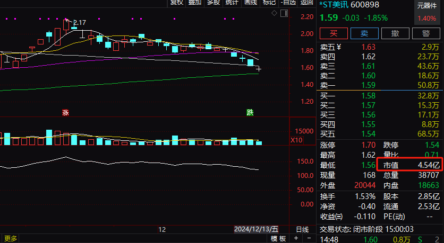
Task: Toggle the -自选 watchlist button
Action: (288, 3)
